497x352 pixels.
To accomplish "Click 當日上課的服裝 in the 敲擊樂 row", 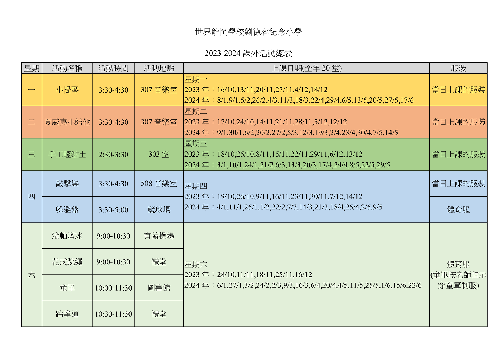I will click(x=458, y=184).
